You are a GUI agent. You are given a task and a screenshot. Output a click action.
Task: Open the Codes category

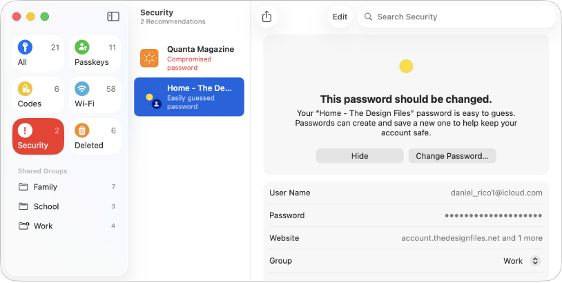(38, 95)
